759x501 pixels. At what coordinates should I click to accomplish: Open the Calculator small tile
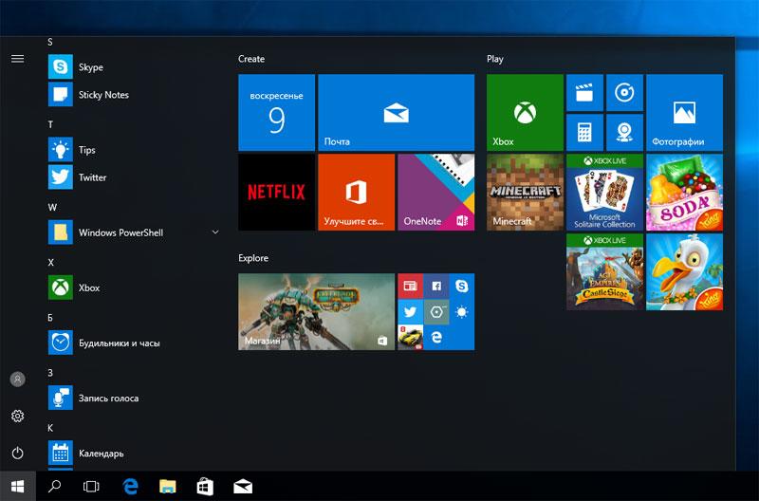584,133
